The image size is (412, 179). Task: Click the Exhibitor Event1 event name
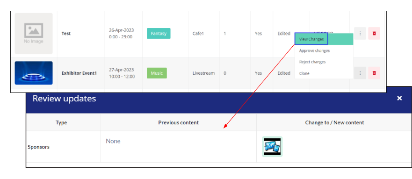click(x=79, y=73)
